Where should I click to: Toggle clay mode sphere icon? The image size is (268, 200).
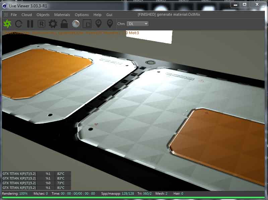pos(76,24)
